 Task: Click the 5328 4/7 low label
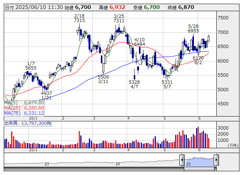pyautogui.click(x=134, y=84)
